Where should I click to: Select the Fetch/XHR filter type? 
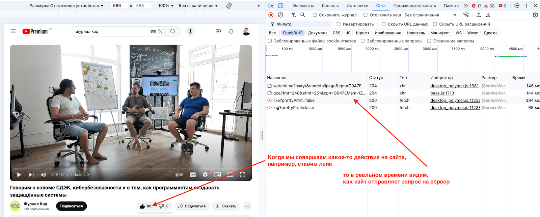coord(293,33)
